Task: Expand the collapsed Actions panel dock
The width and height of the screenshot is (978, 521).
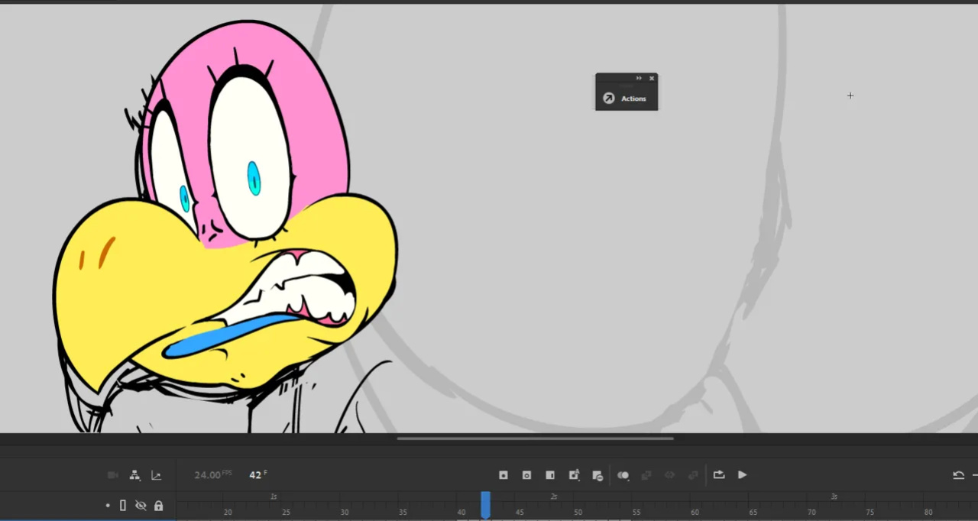Action: (x=639, y=78)
